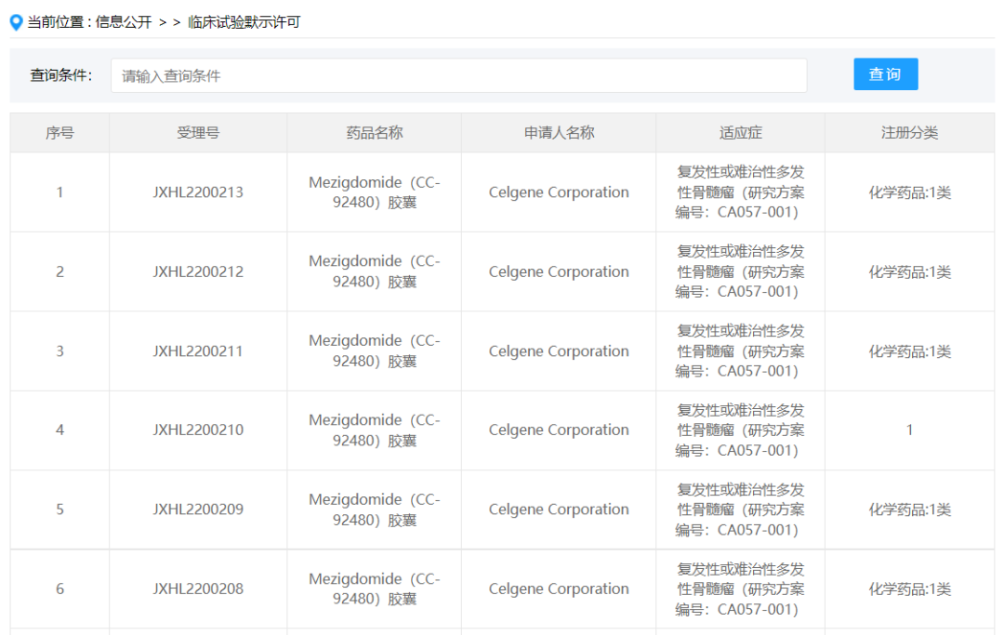Click row 3's drug name Mezigdomide 胶囊
Image resolution: width=1004 pixels, height=635 pixels.
click(x=374, y=351)
